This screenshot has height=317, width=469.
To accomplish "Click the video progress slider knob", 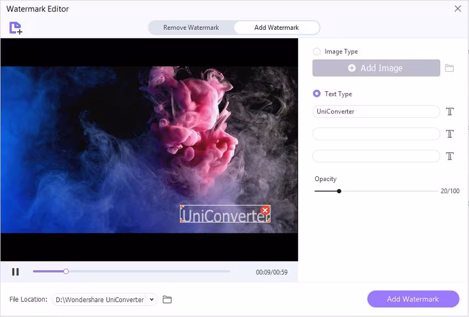I will pos(66,271).
